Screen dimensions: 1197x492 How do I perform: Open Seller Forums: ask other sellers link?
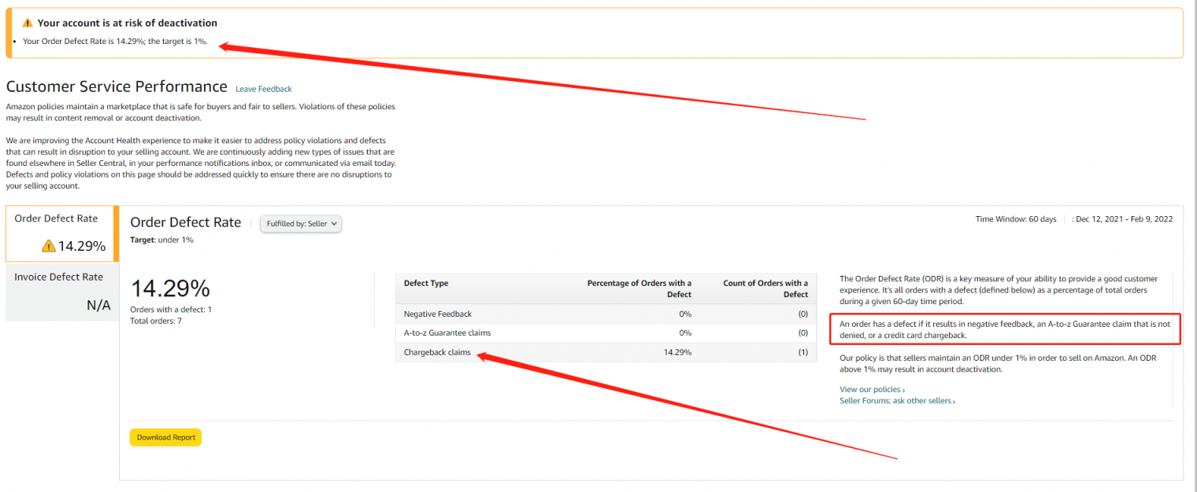point(897,401)
